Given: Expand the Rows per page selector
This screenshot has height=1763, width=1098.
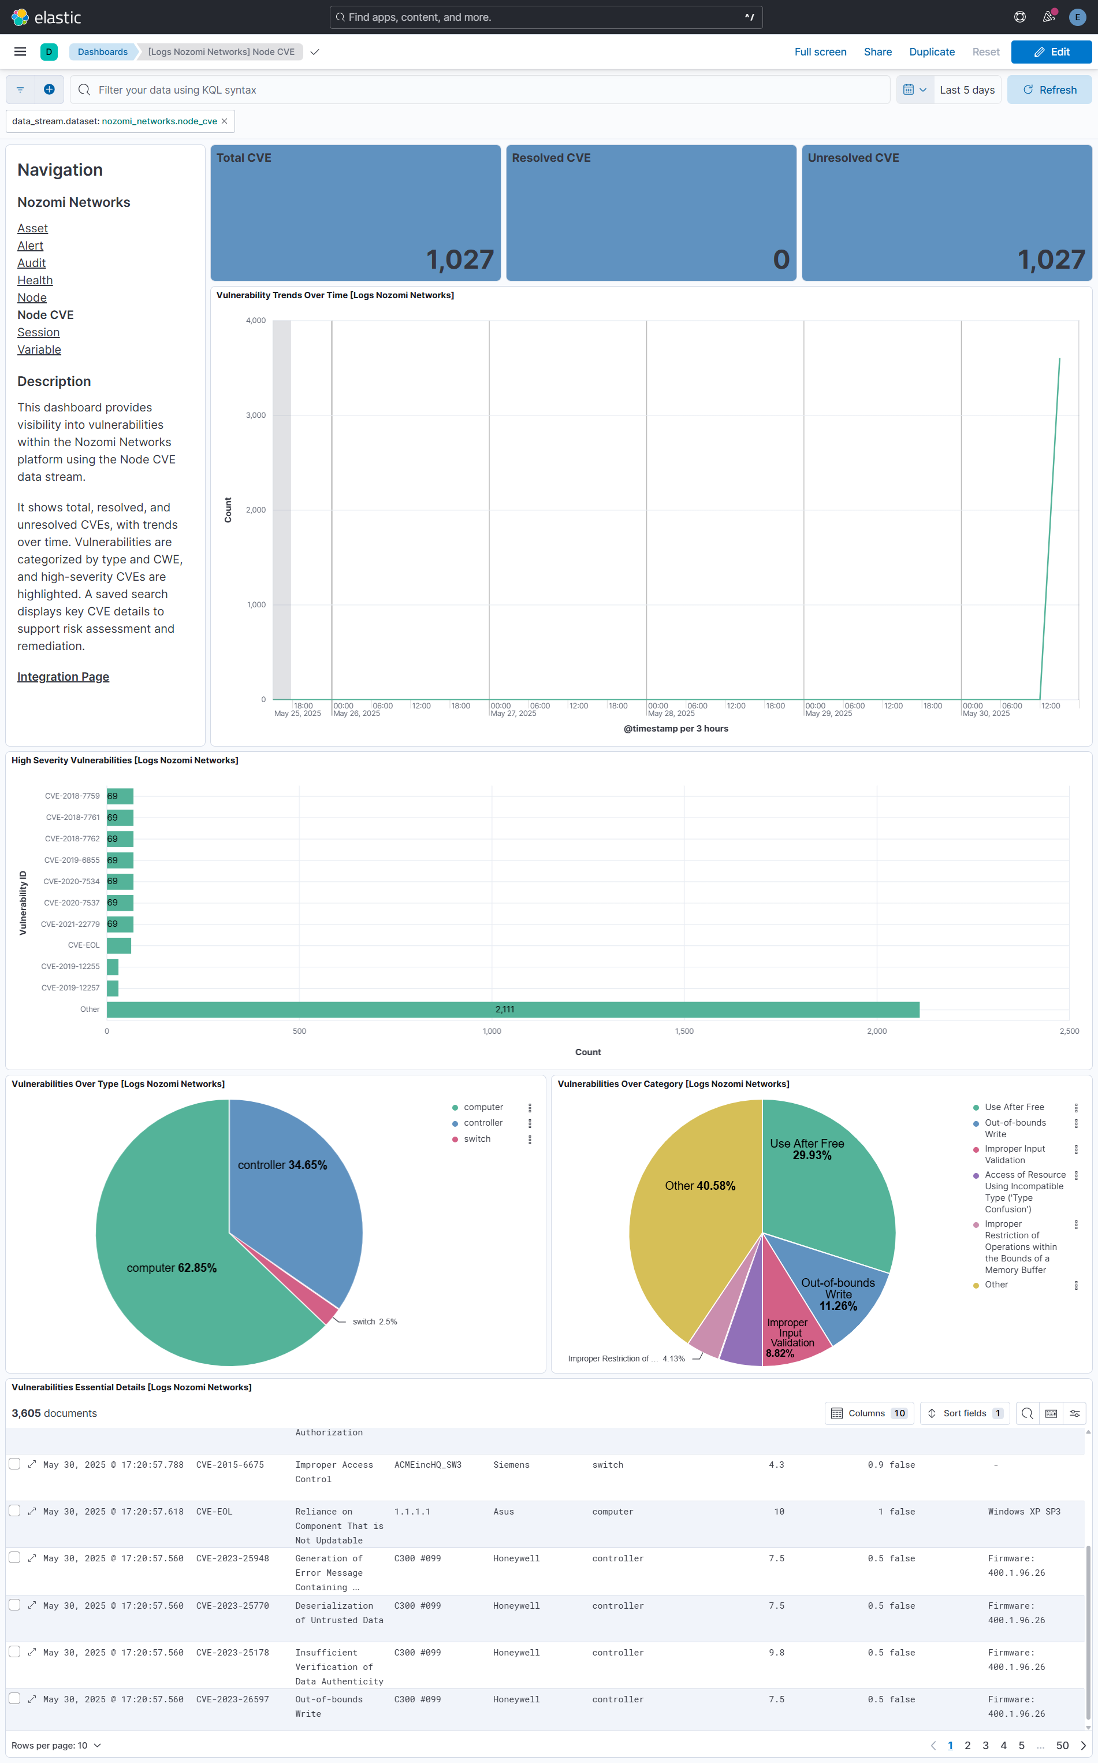Looking at the screenshot, I should [x=56, y=1745].
